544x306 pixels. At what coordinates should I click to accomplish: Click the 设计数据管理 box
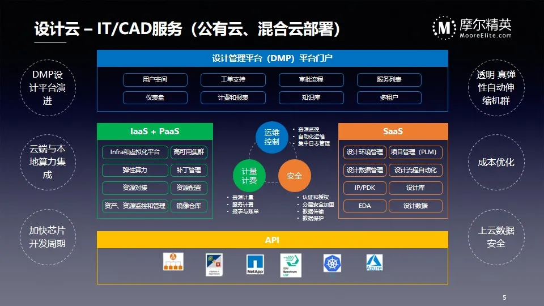[x=364, y=170]
